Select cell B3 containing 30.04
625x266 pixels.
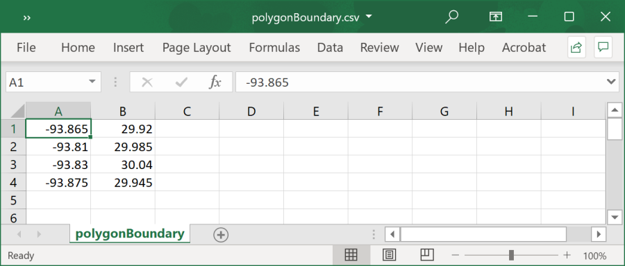pos(123,164)
